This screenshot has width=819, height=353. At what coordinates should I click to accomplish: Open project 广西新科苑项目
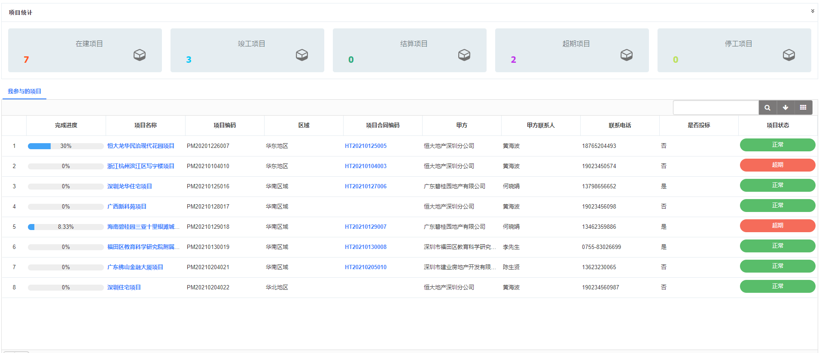tap(127, 206)
